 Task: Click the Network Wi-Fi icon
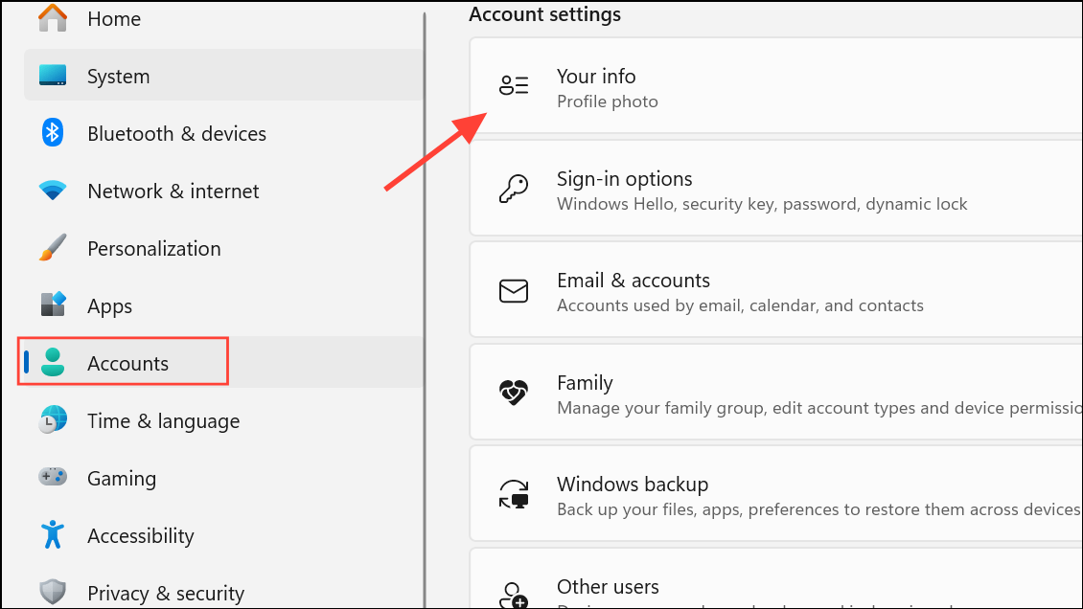[x=53, y=190]
